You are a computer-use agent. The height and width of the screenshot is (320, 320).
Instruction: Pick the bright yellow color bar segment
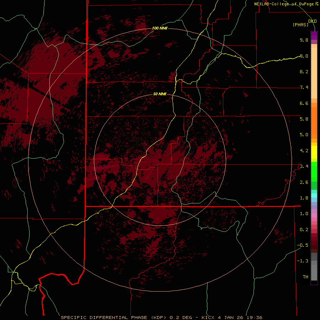point(314,152)
